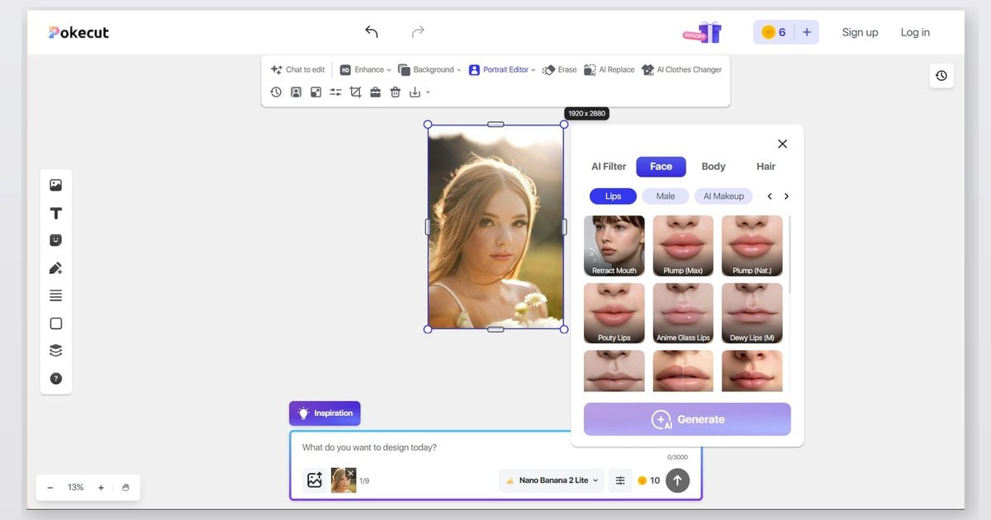Switch to the Face tab
The height and width of the screenshot is (520, 991).
coord(661,167)
